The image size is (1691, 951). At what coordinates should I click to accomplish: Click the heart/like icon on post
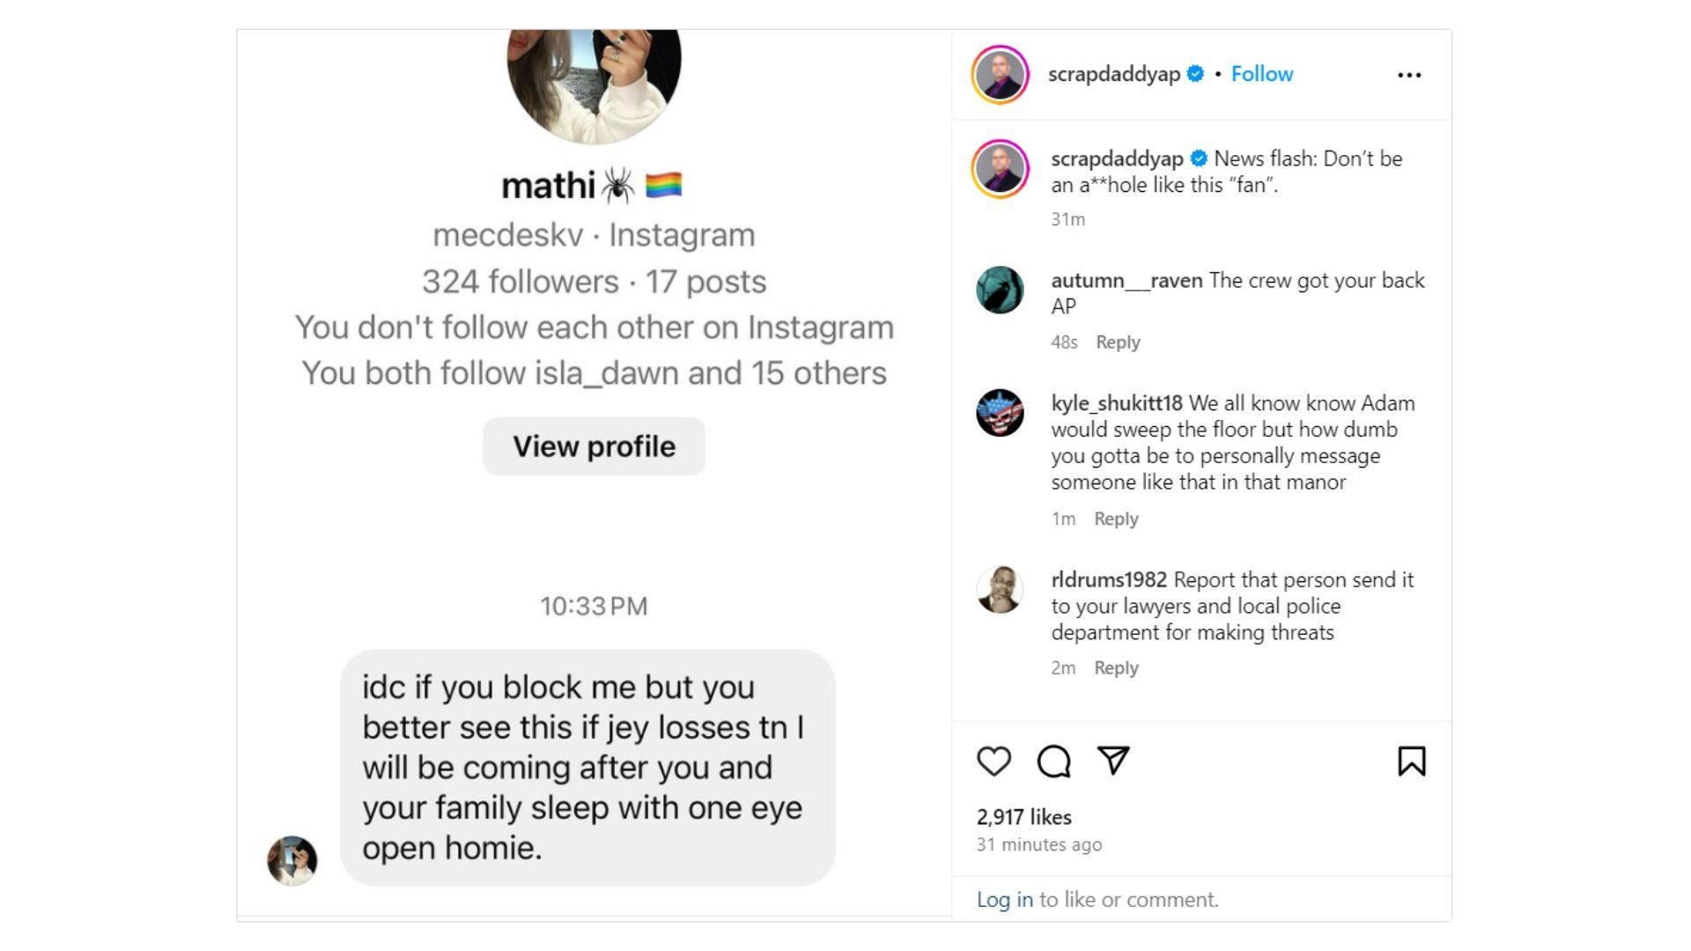[x=994, y=761]
